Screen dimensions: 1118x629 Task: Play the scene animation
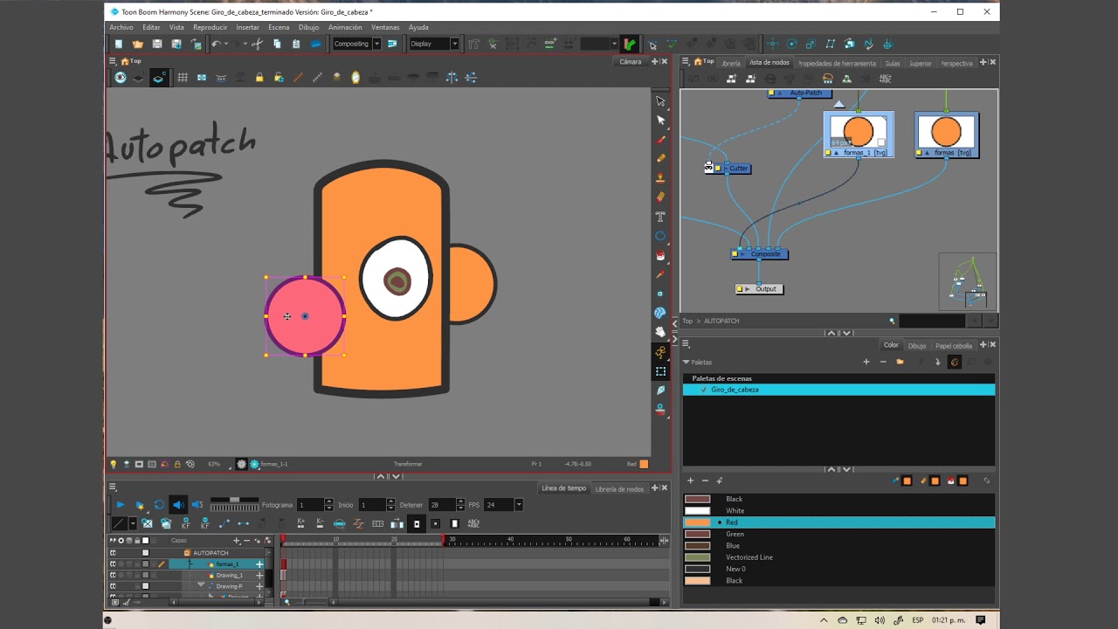pyautogui.click(x=121, y=505)
